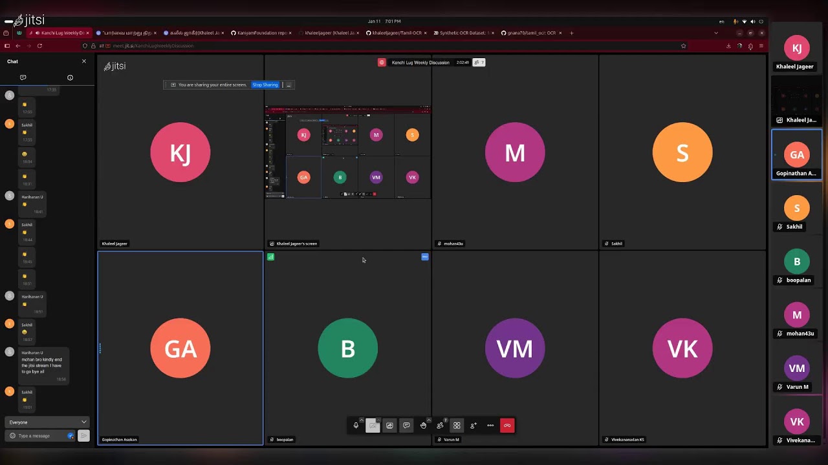Open the Everyone recipient dropdown

(x=47, y=422)
